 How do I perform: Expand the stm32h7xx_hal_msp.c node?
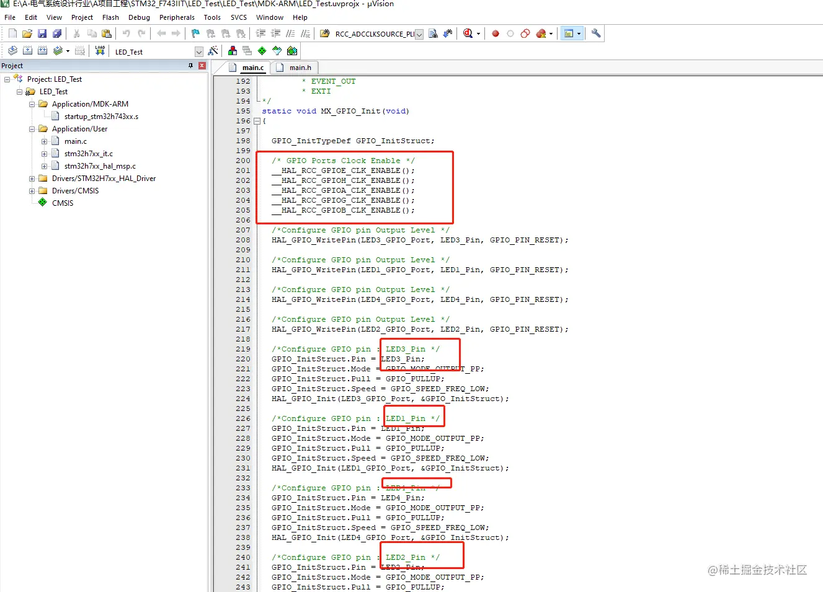[x=44, y=166]
